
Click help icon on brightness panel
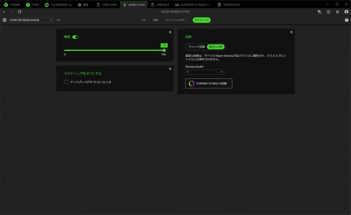[170, 32]
